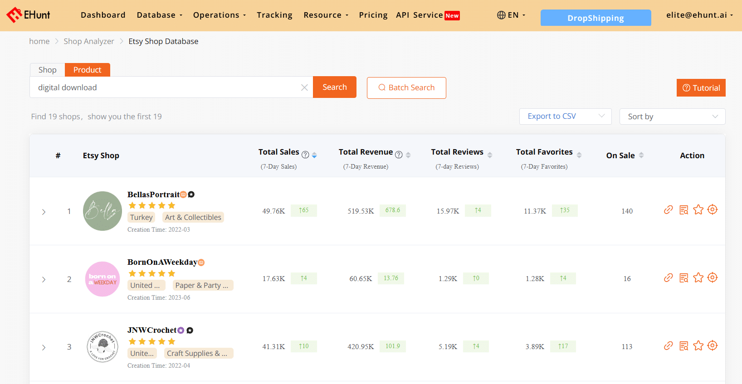
Task: Click BellasPortrait shop name
Action: tap(154, 194)
